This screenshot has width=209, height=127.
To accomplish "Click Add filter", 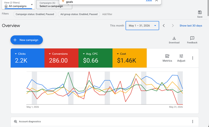I will click(x=107, y=14).
